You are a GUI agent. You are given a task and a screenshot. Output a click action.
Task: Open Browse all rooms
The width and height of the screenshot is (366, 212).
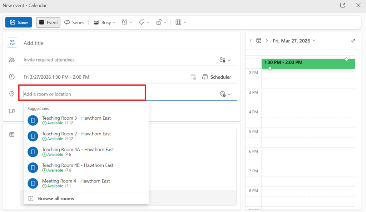coord(86,198)
